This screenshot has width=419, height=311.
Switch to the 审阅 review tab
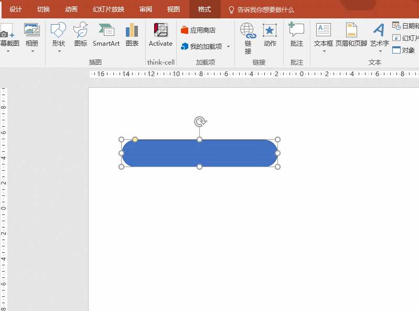click(x=146, y=9)
